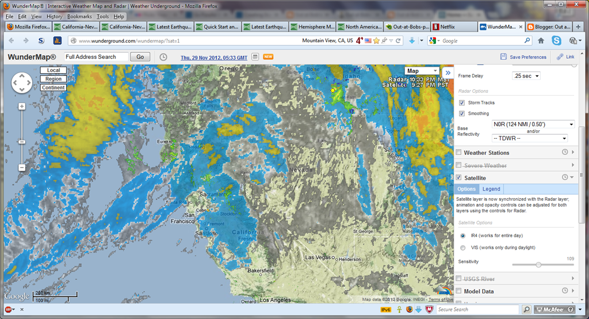Click the satellite Sensitivity slider handle

tap(538, 265)
